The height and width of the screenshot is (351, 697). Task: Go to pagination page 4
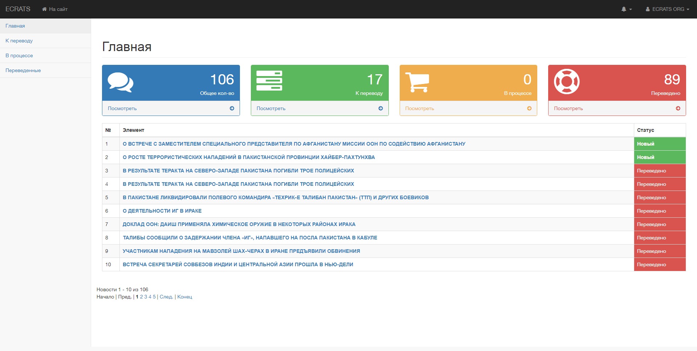150,297
